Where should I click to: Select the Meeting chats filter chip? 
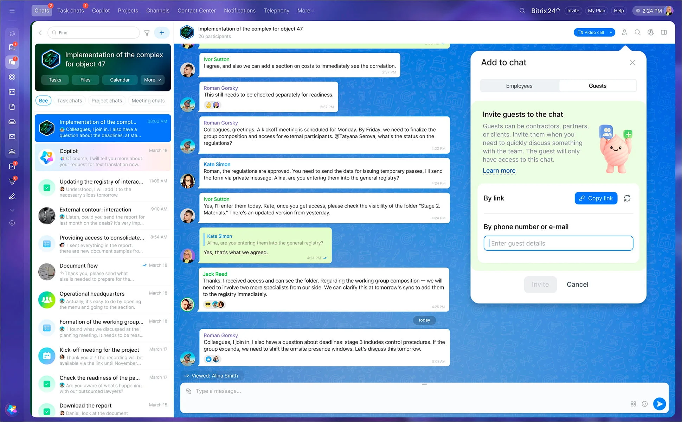pos(148,101)
